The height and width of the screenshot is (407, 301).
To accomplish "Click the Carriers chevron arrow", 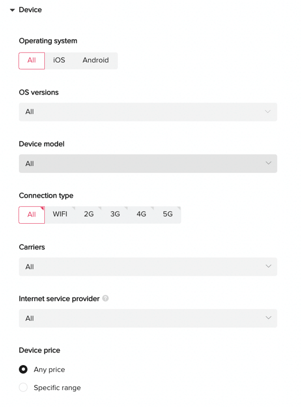I will [268, 266].
